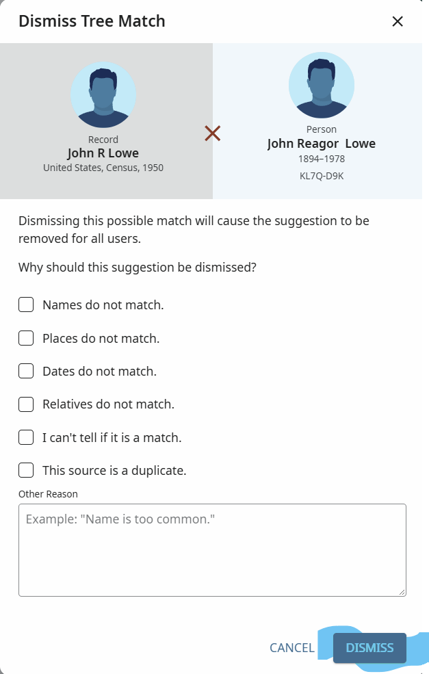Enable the 'Relatives do not match' checkbox
Image resolution: width=429 pixels, height=674 pixels.
pyautogui.click(x=26, y=404)
